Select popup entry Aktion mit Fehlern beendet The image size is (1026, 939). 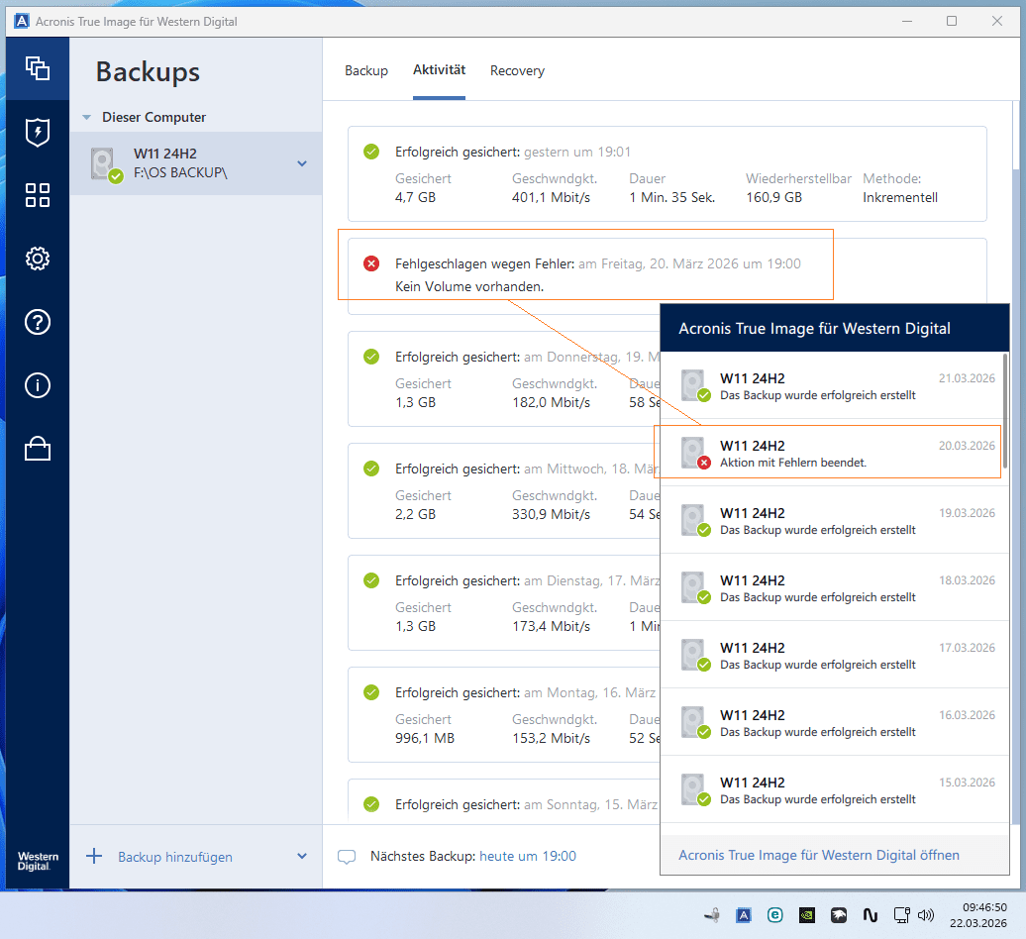pos(832,454)
